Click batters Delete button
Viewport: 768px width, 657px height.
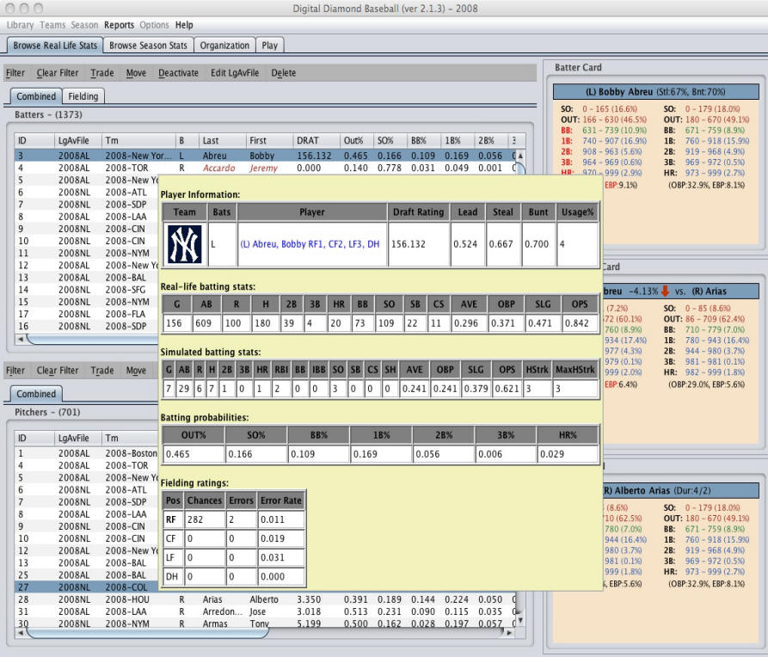pos(284,73)
